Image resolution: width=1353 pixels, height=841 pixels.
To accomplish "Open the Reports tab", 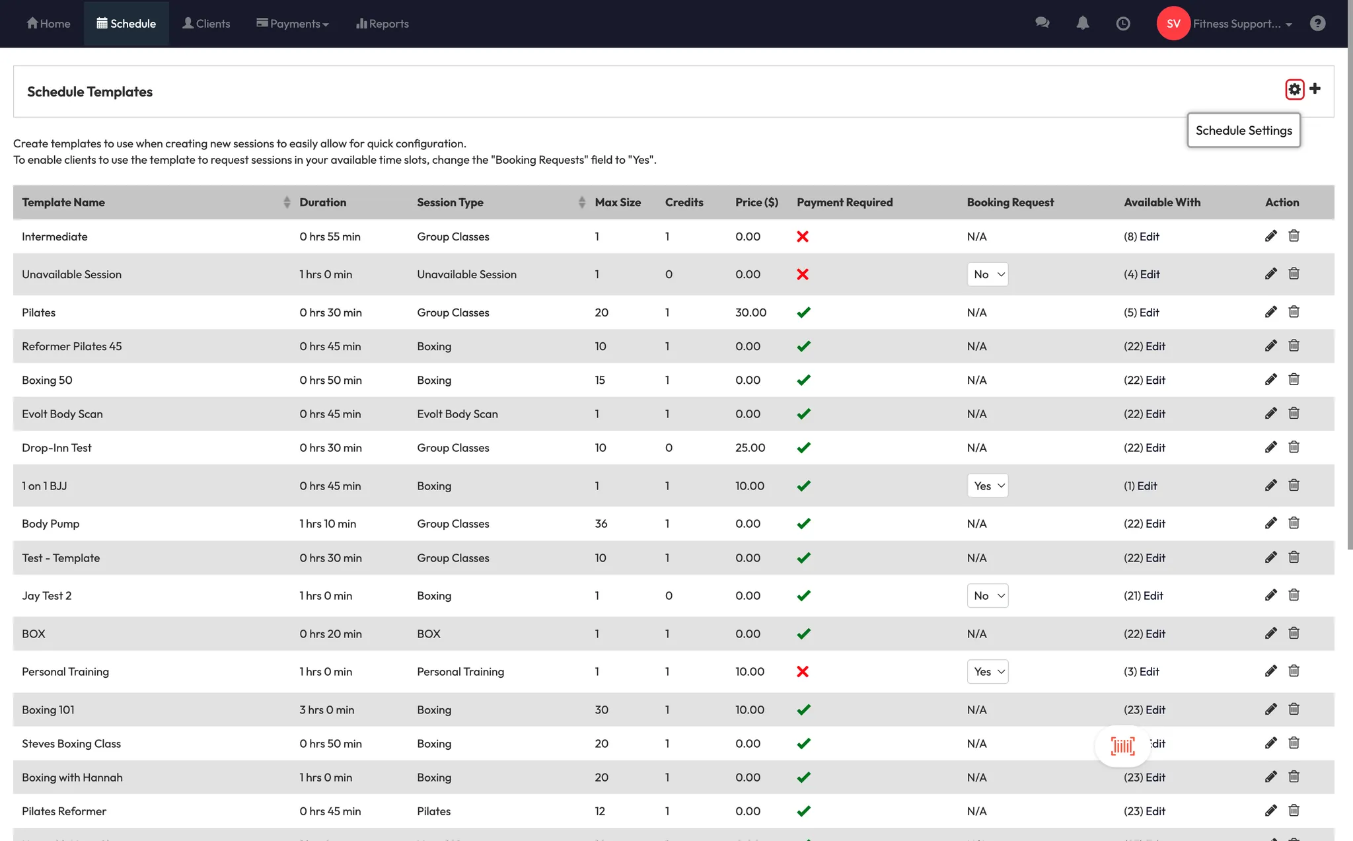I will [383, 24].
